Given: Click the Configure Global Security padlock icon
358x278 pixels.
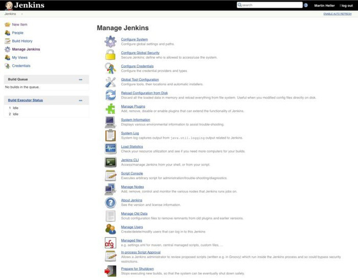Looking at the screenshot, I should coord(111,55).
